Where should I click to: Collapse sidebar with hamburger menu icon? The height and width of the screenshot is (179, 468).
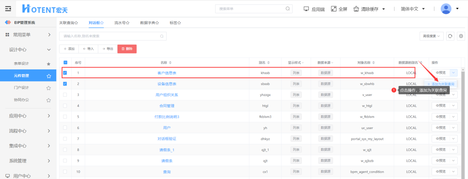tap(8, 8)
